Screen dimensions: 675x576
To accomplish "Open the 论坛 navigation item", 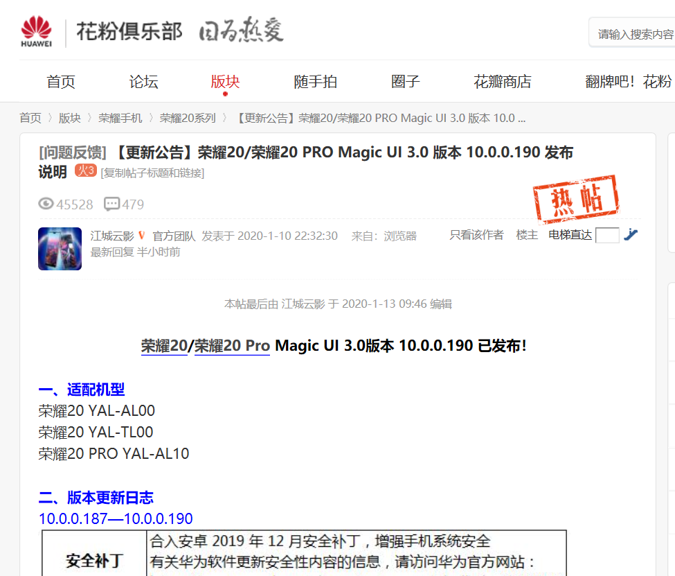I will click(x=143, y=82).
